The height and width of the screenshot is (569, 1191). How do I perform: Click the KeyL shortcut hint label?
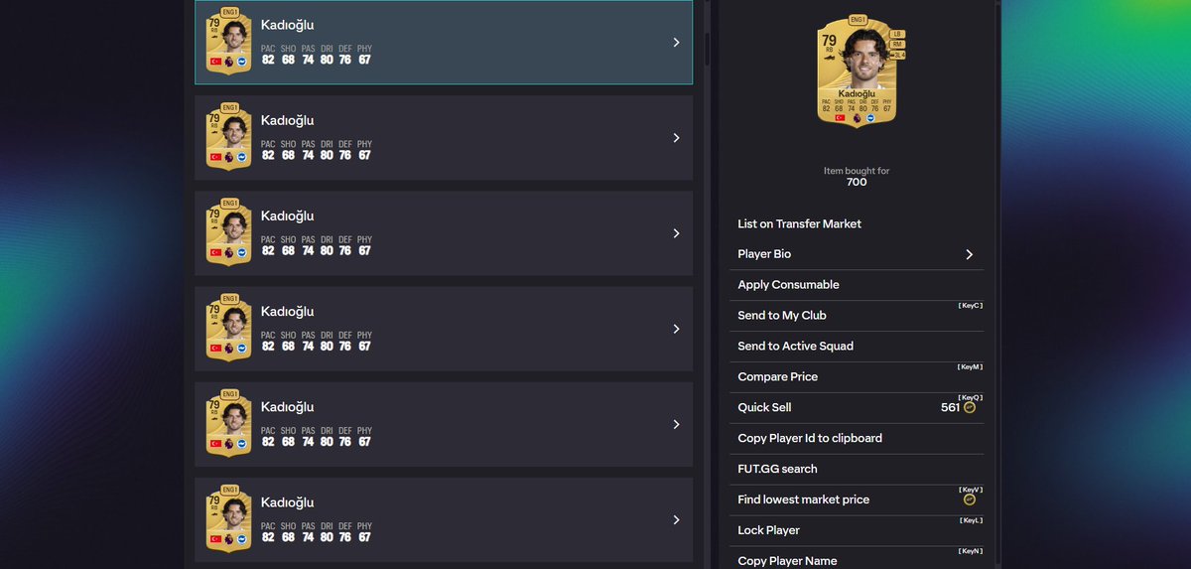pos(971,520)
